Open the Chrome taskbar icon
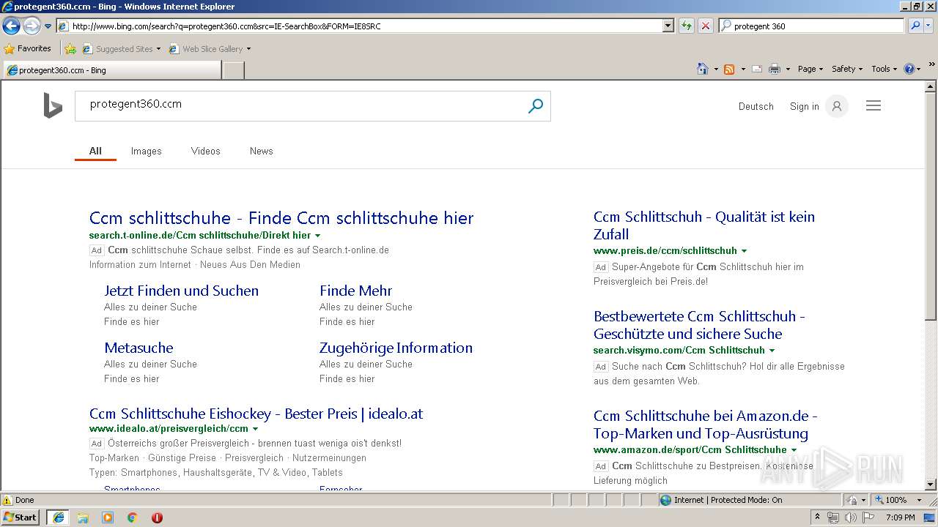 point(133,517)
